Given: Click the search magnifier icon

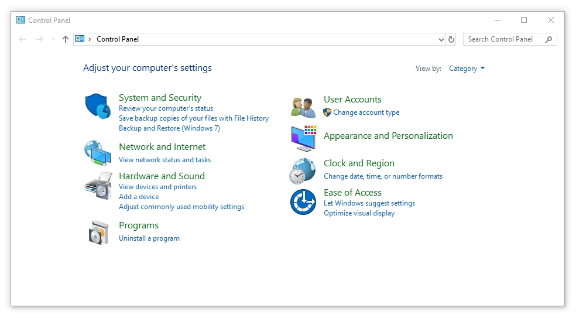Looking at the screenshot, I should pyautogui.click(x=549, y=39).
